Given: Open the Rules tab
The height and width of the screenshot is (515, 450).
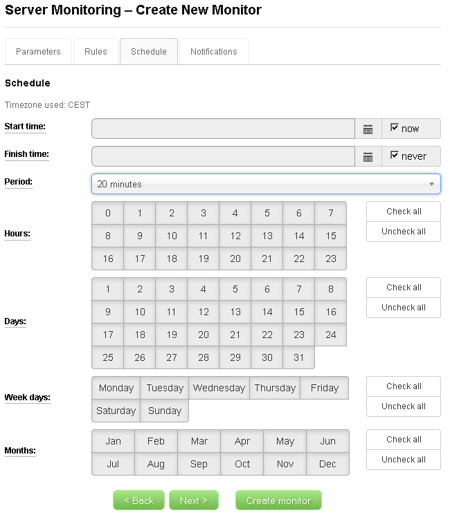Looking at the screenshot, I should (x=96, y=52).
